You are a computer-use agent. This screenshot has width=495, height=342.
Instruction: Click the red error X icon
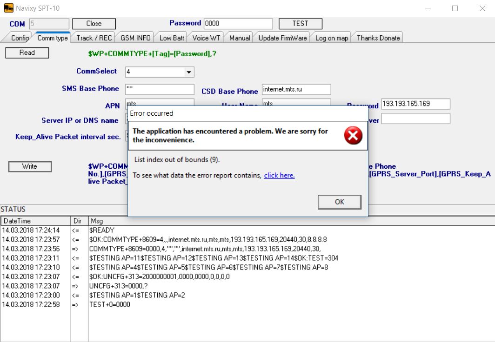(353, 136)
